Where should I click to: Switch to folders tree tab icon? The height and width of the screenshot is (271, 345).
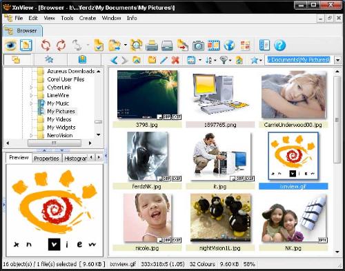pos(16,60)
